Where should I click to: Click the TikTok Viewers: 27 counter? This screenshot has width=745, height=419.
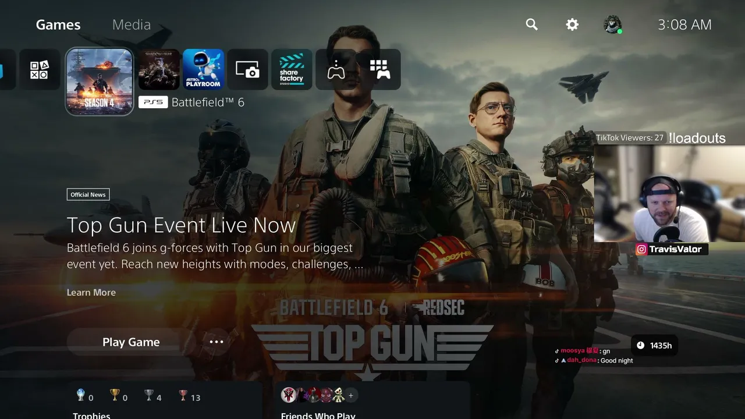(x=630, y=138)
